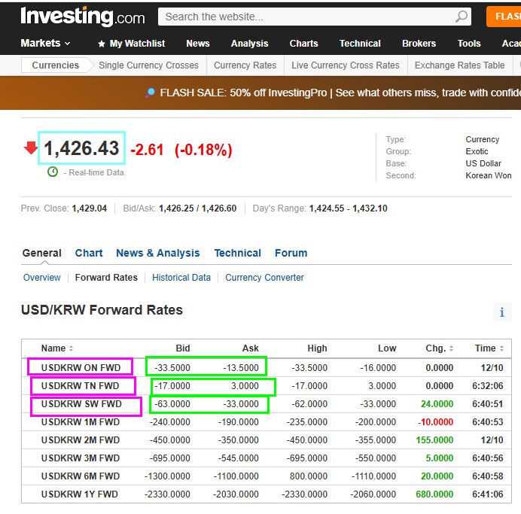521x514 pixels.
Task: Open the News & Analysis tab
Action: coord(158,253)
